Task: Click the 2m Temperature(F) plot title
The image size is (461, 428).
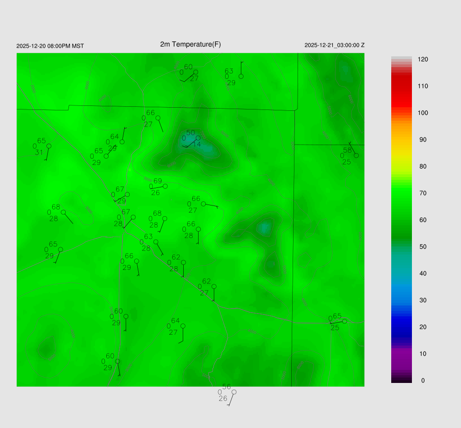Action: click(x=190, y=44)
